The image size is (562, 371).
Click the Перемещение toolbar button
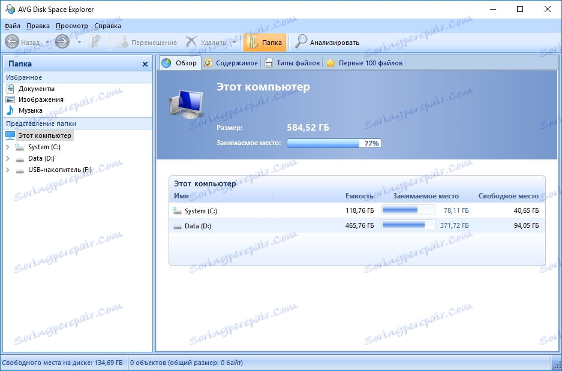146,43
